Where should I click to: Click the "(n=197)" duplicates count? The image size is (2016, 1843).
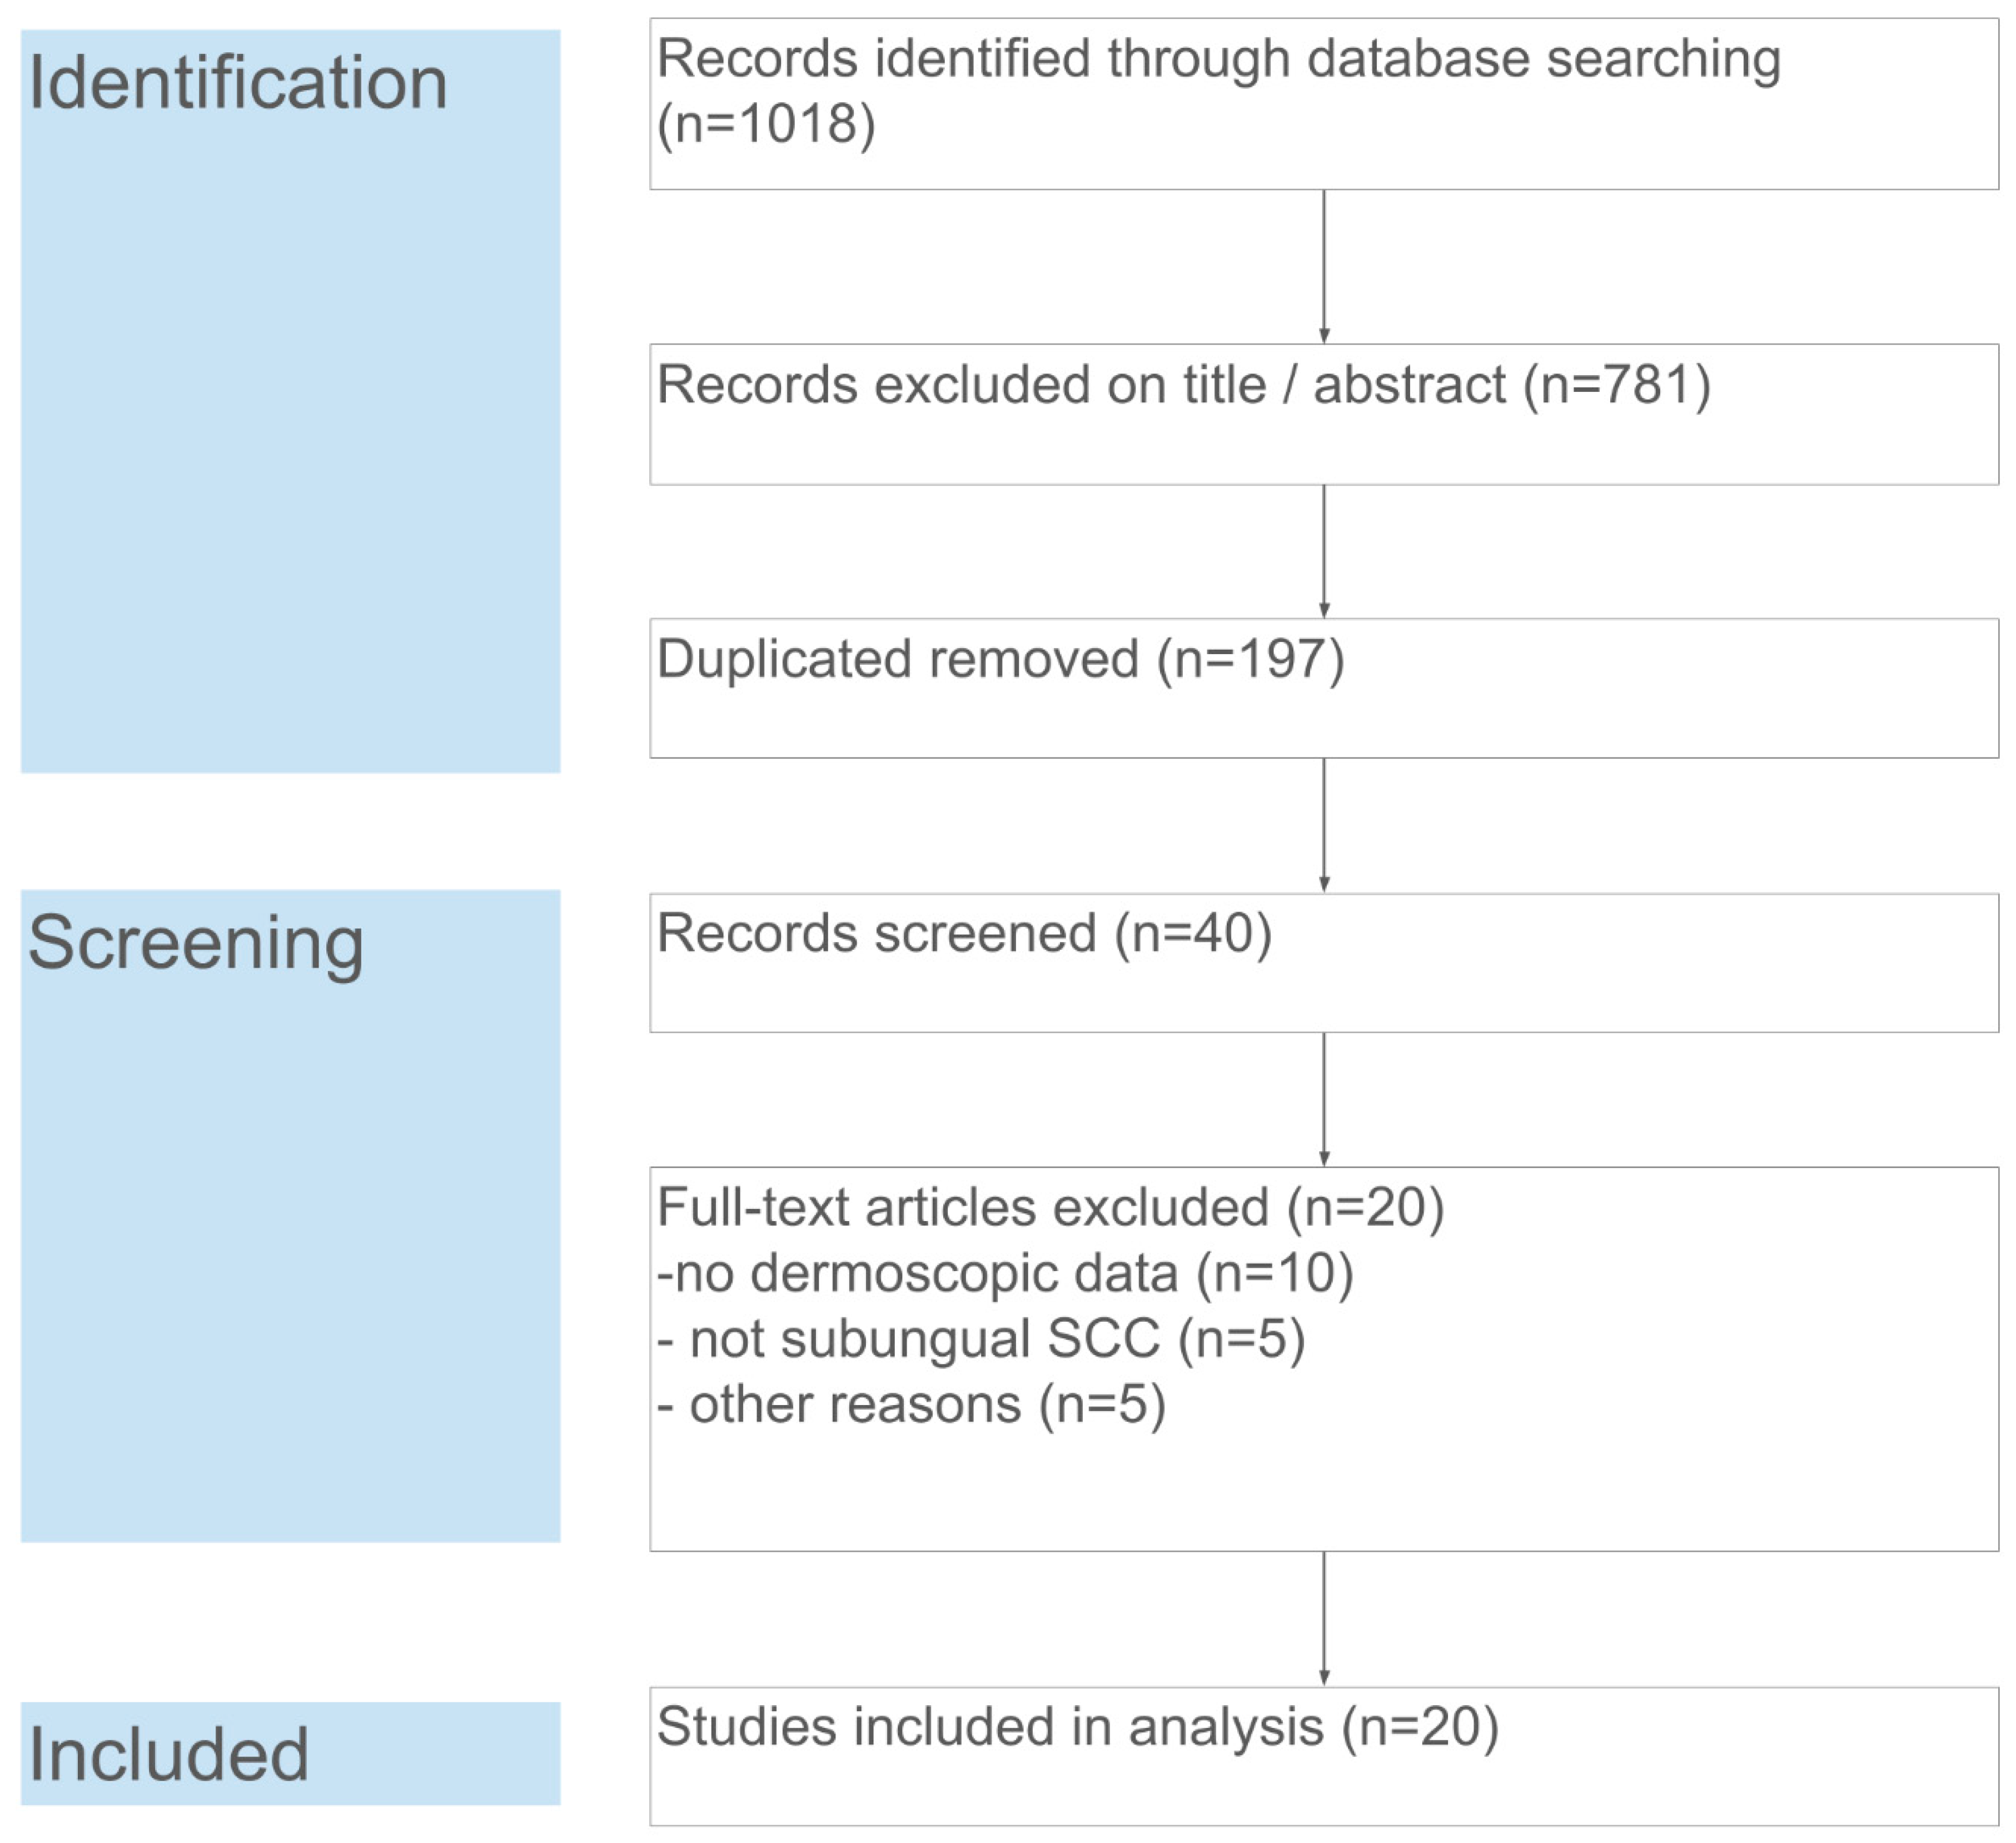coord(1250,660)
